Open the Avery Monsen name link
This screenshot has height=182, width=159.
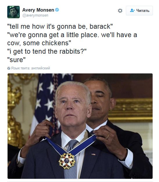38,10
